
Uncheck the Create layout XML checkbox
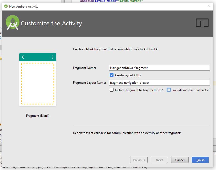pos(111,75)
